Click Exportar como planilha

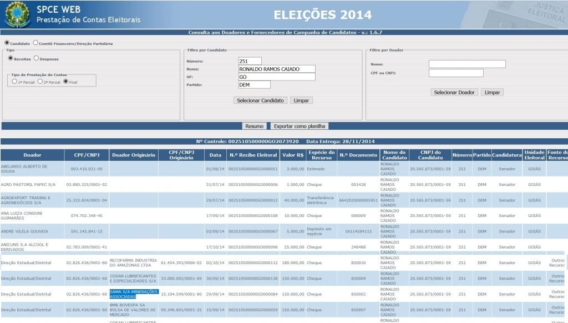point(300,127)
